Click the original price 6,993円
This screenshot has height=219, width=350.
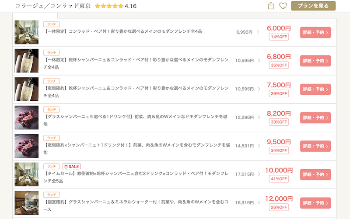coord(244,32)
